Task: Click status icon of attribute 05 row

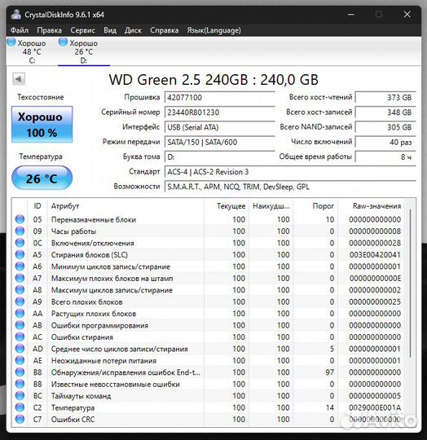Action: point(20,219)
